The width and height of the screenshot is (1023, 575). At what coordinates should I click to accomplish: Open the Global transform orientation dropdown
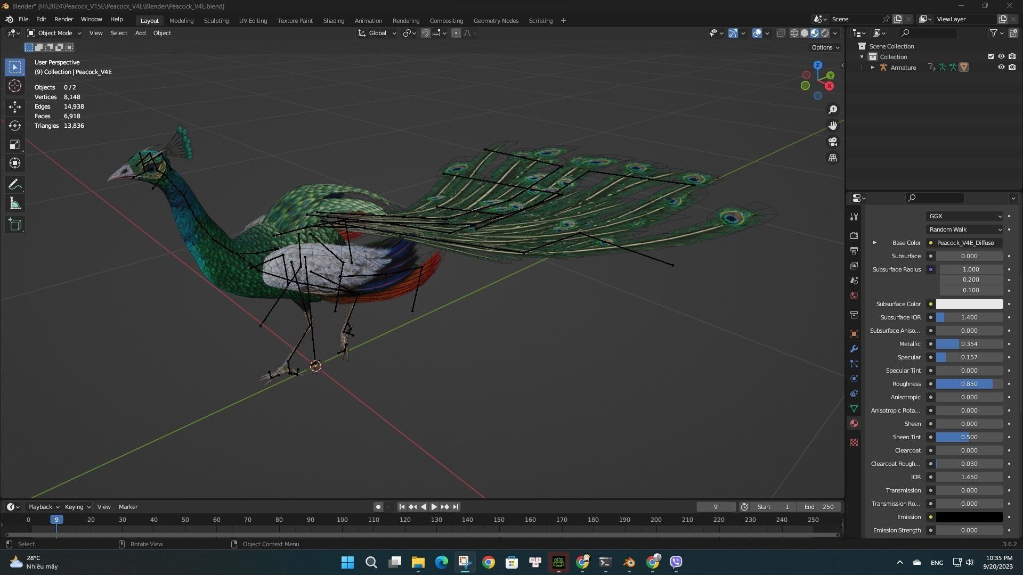point(377,33)
